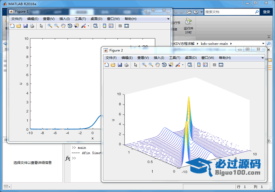Expand first folder tree node in file browser
Viewport: 275px width, 192px height.
coord(5,61)
